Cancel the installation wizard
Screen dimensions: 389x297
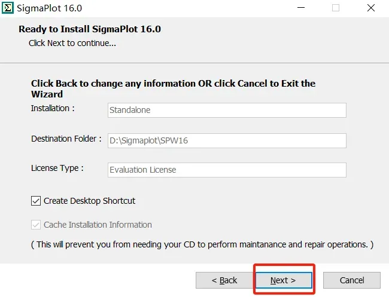(352, 280)
